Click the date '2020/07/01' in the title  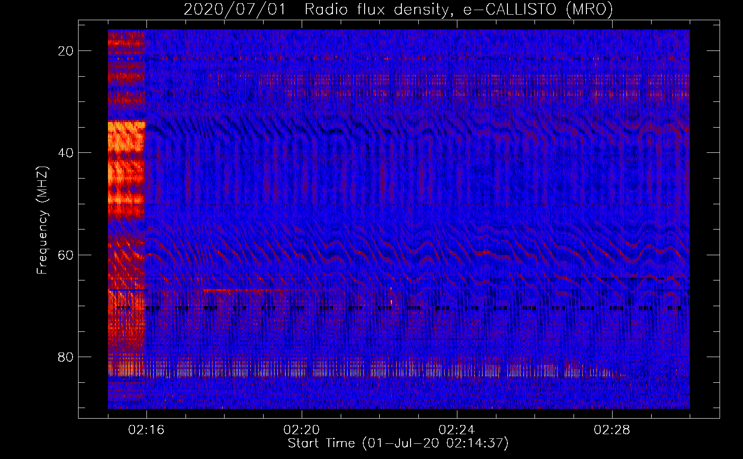coord(235,10)
